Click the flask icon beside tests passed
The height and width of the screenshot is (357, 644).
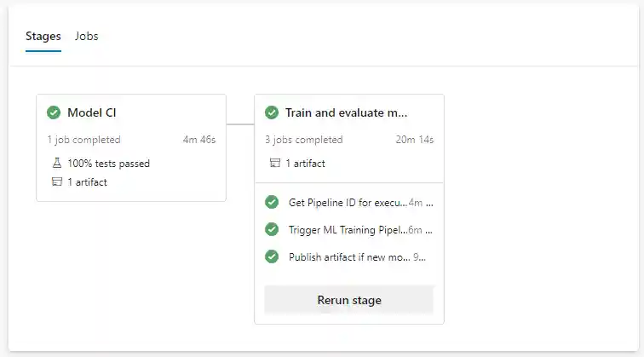[x=57, y=164]
